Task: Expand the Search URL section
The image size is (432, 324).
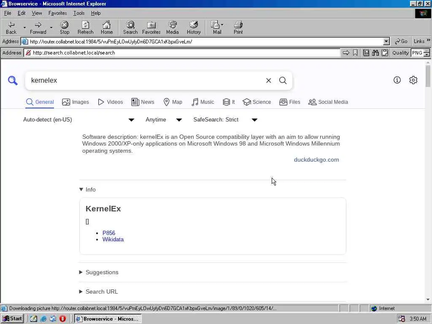Action: 99,292
